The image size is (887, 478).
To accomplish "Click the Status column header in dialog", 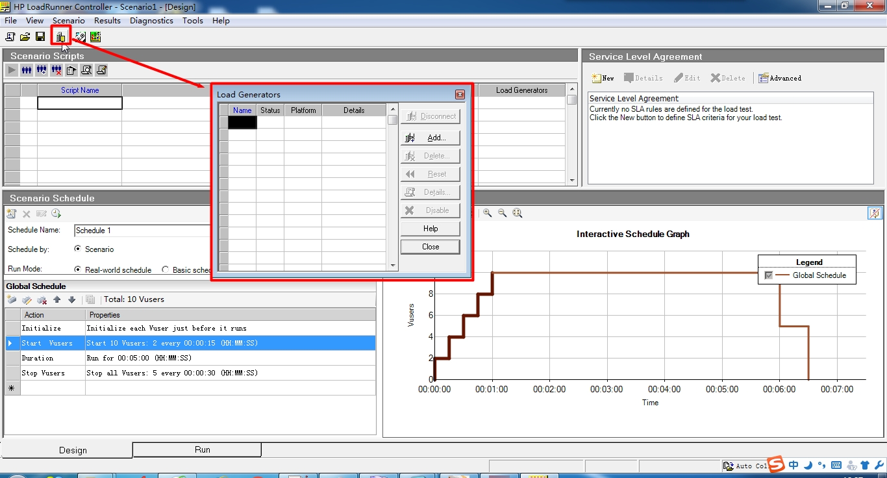I will 270,110.
